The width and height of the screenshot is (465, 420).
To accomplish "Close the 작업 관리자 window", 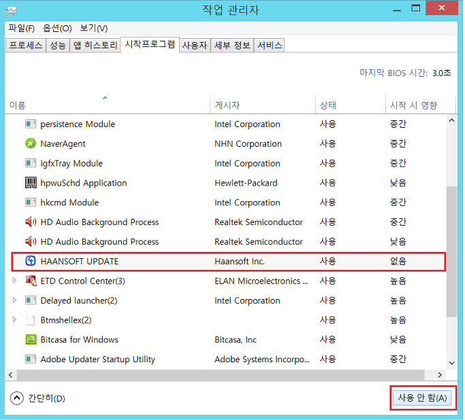I will coord(441,8).
